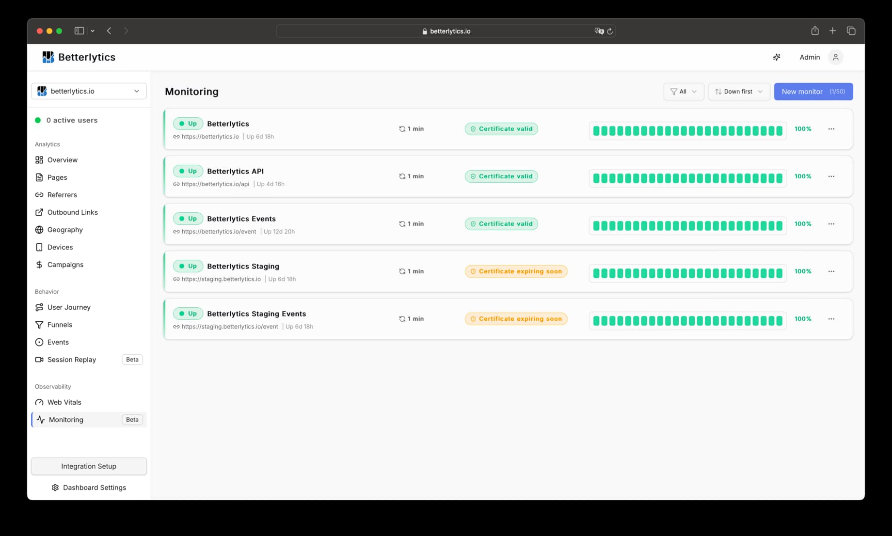The height and width of the screenshot is (536, 892).
Task: Open Dashboard Settings via the gear icon
Action: (x=55, y=487)
